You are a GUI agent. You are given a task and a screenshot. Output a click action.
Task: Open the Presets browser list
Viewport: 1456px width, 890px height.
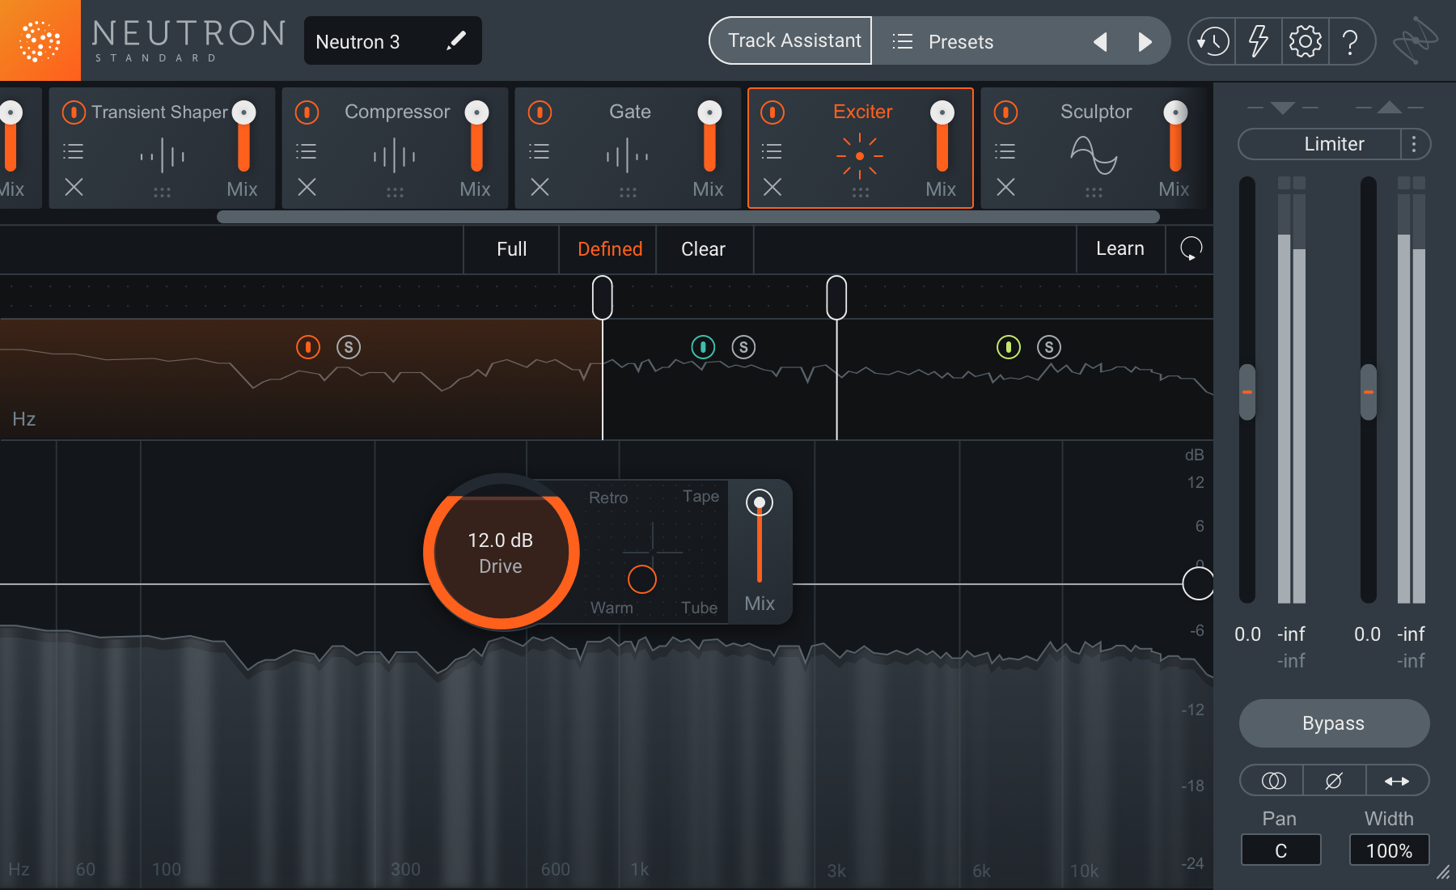click(943, 41)
